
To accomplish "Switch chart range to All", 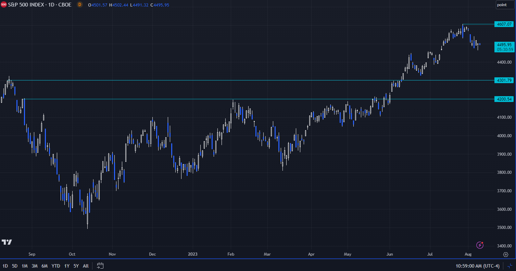I will (86, 266).
